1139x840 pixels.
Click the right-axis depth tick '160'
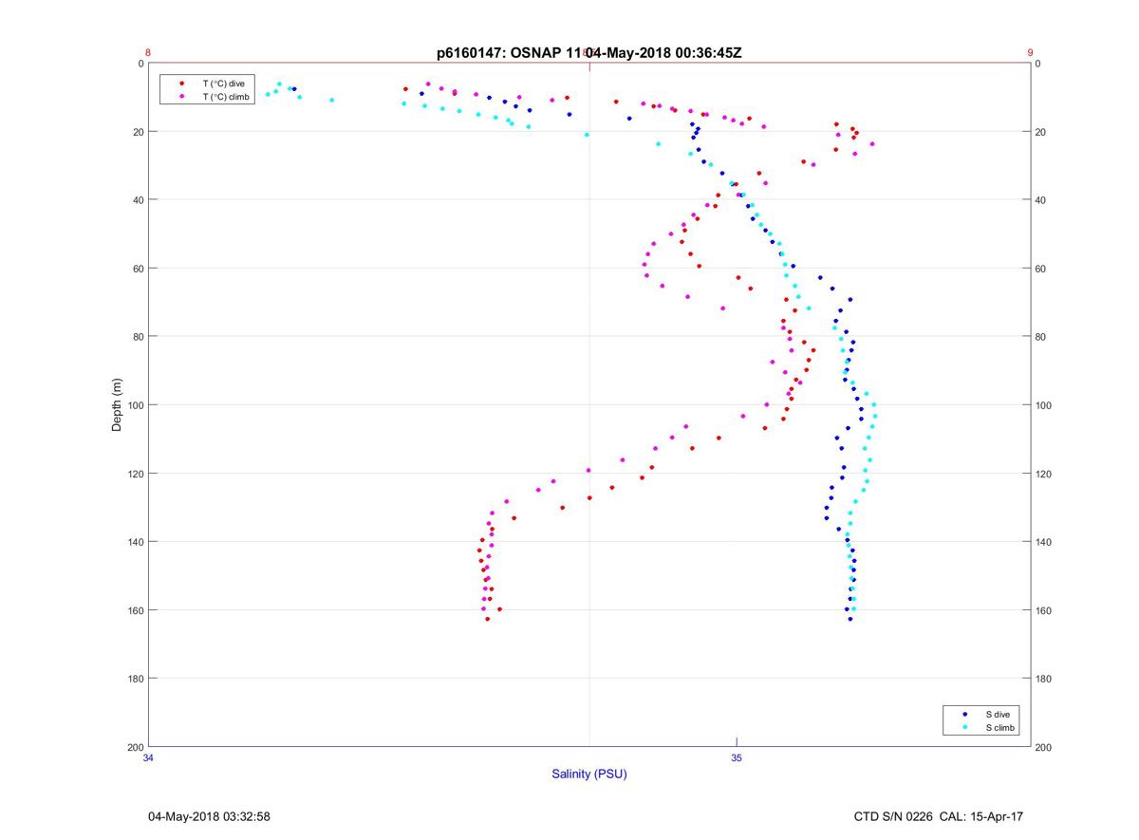tap(1044, 610)
